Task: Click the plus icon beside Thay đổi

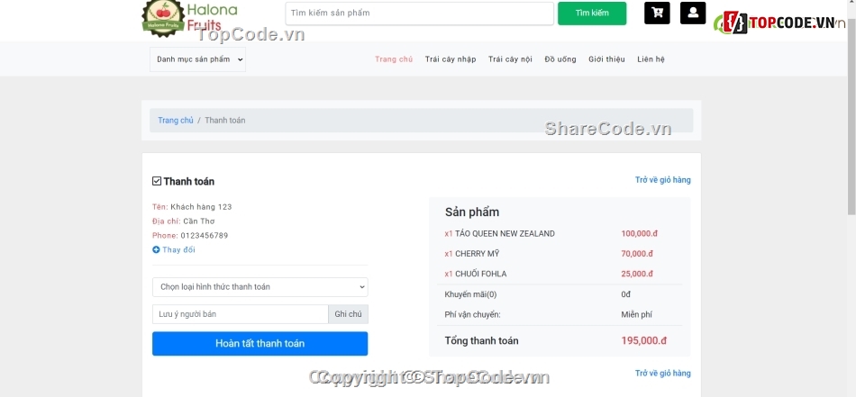Action: (156, 250)
